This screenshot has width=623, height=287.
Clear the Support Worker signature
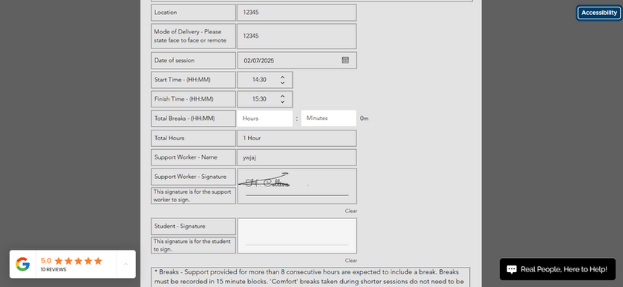click(351, 211)
